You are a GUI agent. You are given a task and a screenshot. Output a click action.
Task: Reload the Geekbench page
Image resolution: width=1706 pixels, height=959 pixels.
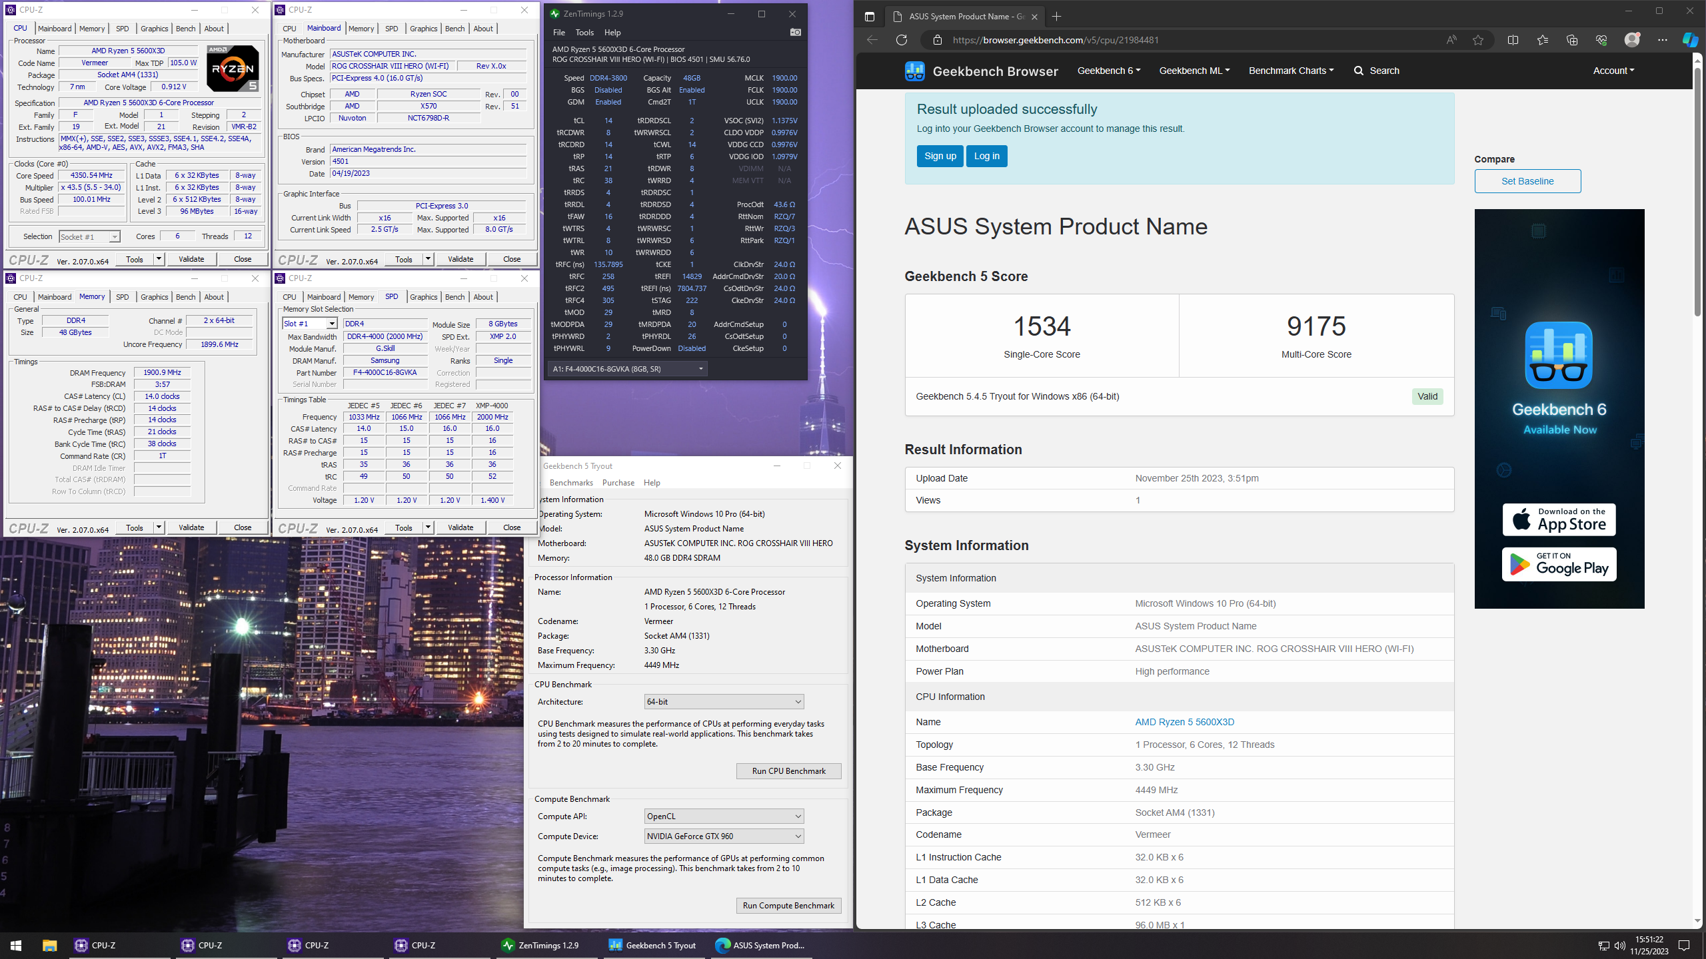click(902, 40)
